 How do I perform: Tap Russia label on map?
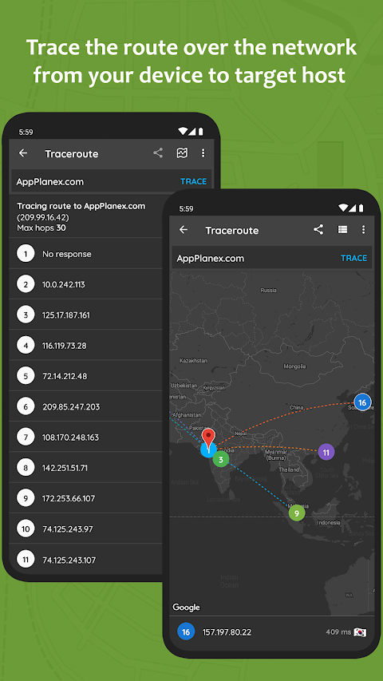(x=268, y=290)
